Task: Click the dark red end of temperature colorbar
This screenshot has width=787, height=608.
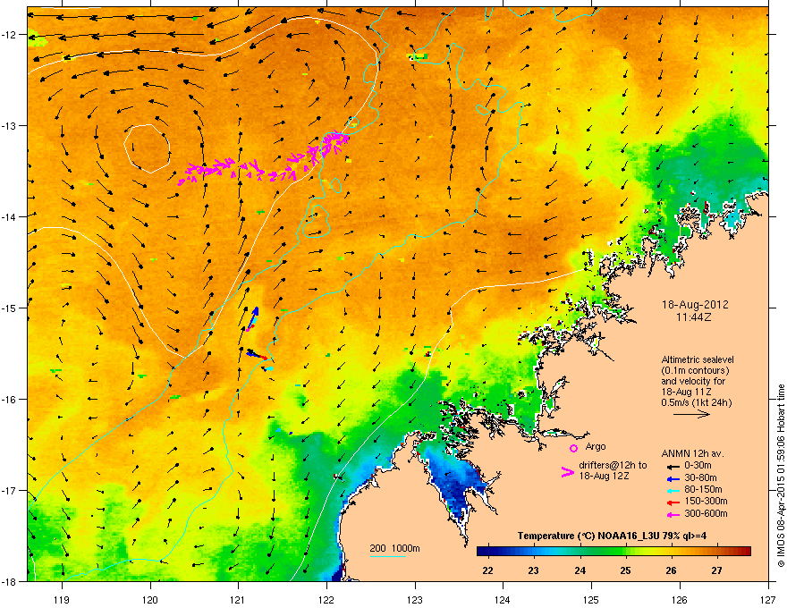Action: click(745, 552)
